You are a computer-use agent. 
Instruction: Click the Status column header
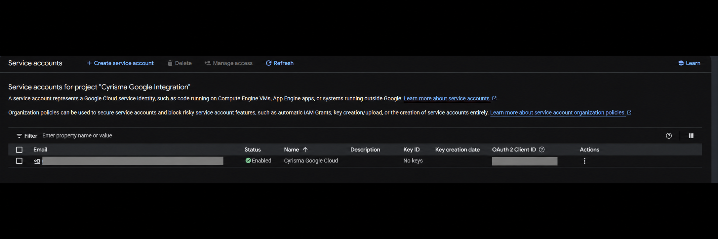tap(253, 150)
